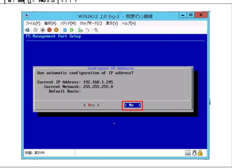Click the keyboard status icon in the status bar

[188, 153]
